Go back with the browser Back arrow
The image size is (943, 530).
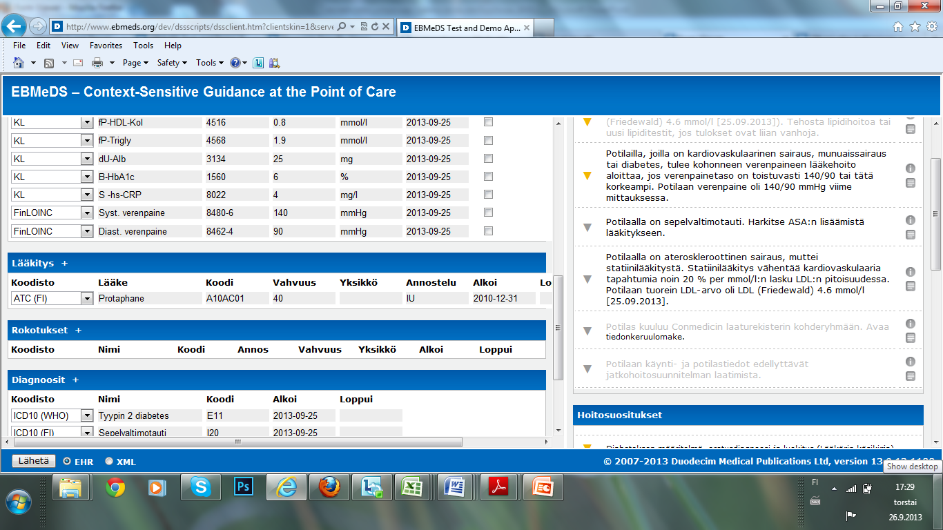(15, 26)
